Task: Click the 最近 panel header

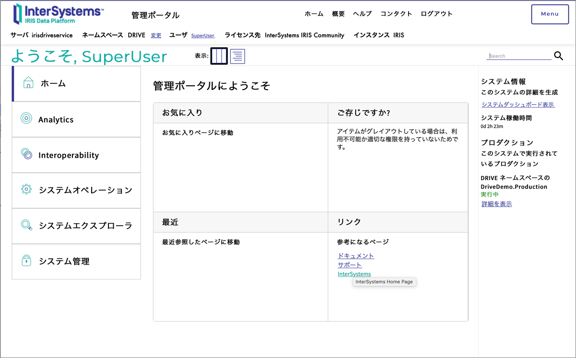Action: pyautogui.click(x=240, y=222)
